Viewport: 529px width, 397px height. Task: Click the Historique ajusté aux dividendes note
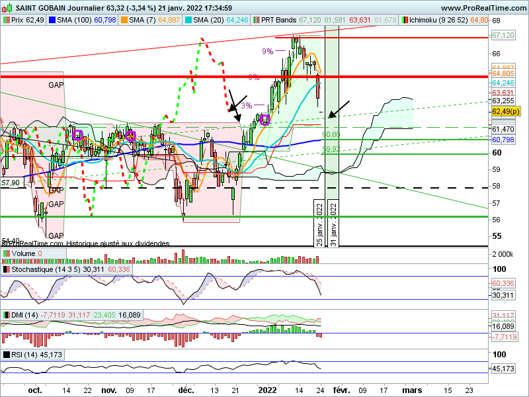(118, 243)
